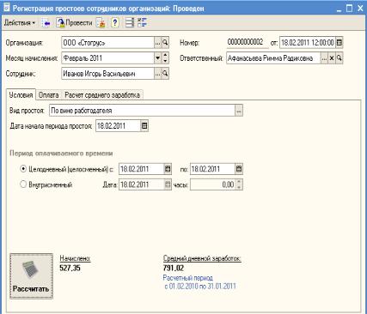This screenshot has width=367, height=314.
Task: Maximize the document window
Action: [x=349, y=9]
